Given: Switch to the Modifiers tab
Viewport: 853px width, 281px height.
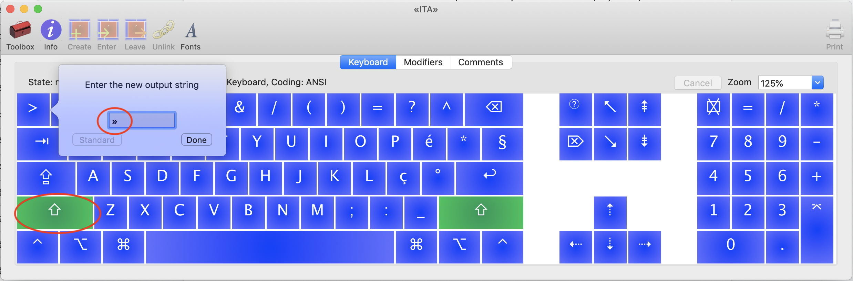Looking at the screenshot, I should coord(423,62).
